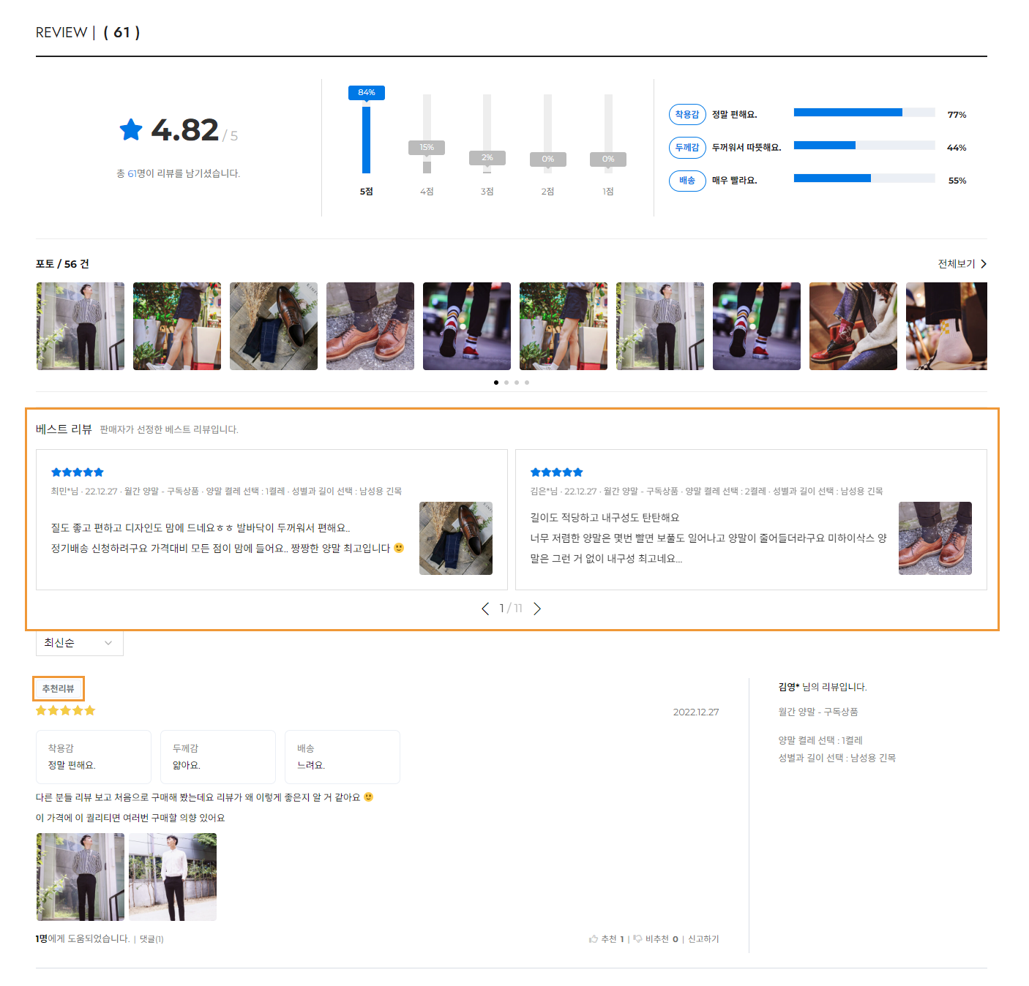Click the 신고하기 report link

[x=703, y=939]
